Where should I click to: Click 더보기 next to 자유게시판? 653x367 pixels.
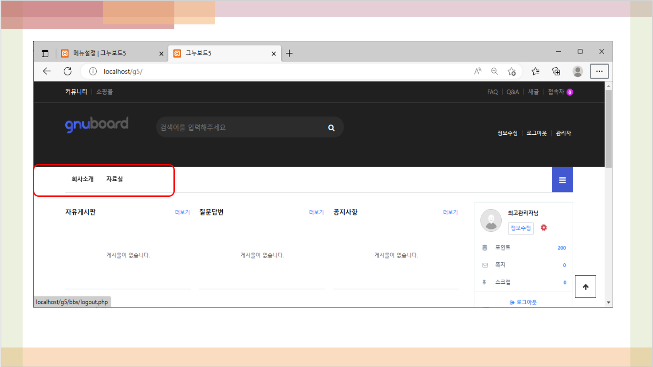click(x=182, y=212)
